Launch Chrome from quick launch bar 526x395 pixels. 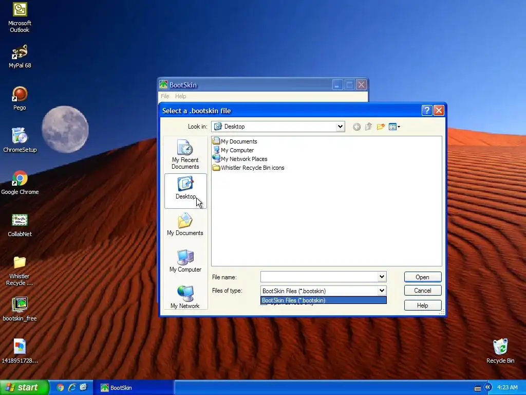(x=60, y=387)
